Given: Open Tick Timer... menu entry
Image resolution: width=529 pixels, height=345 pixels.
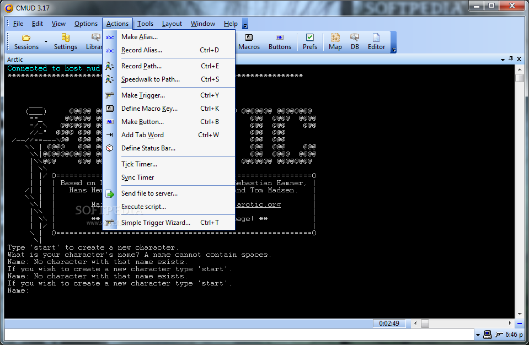Looking at the screenshot, I should 169,164.
